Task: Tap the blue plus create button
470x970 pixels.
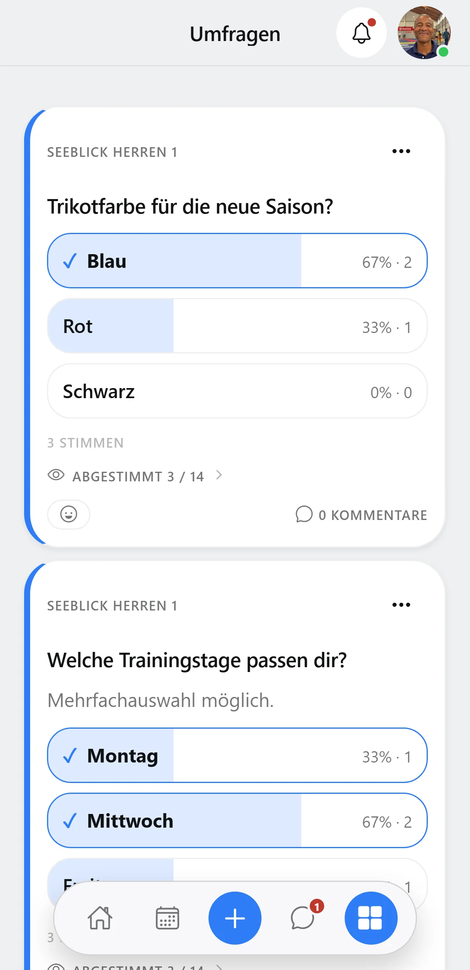Action: [235, 918]
